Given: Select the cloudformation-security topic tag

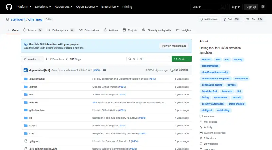Looking at the screenshot, I should 215,72.
